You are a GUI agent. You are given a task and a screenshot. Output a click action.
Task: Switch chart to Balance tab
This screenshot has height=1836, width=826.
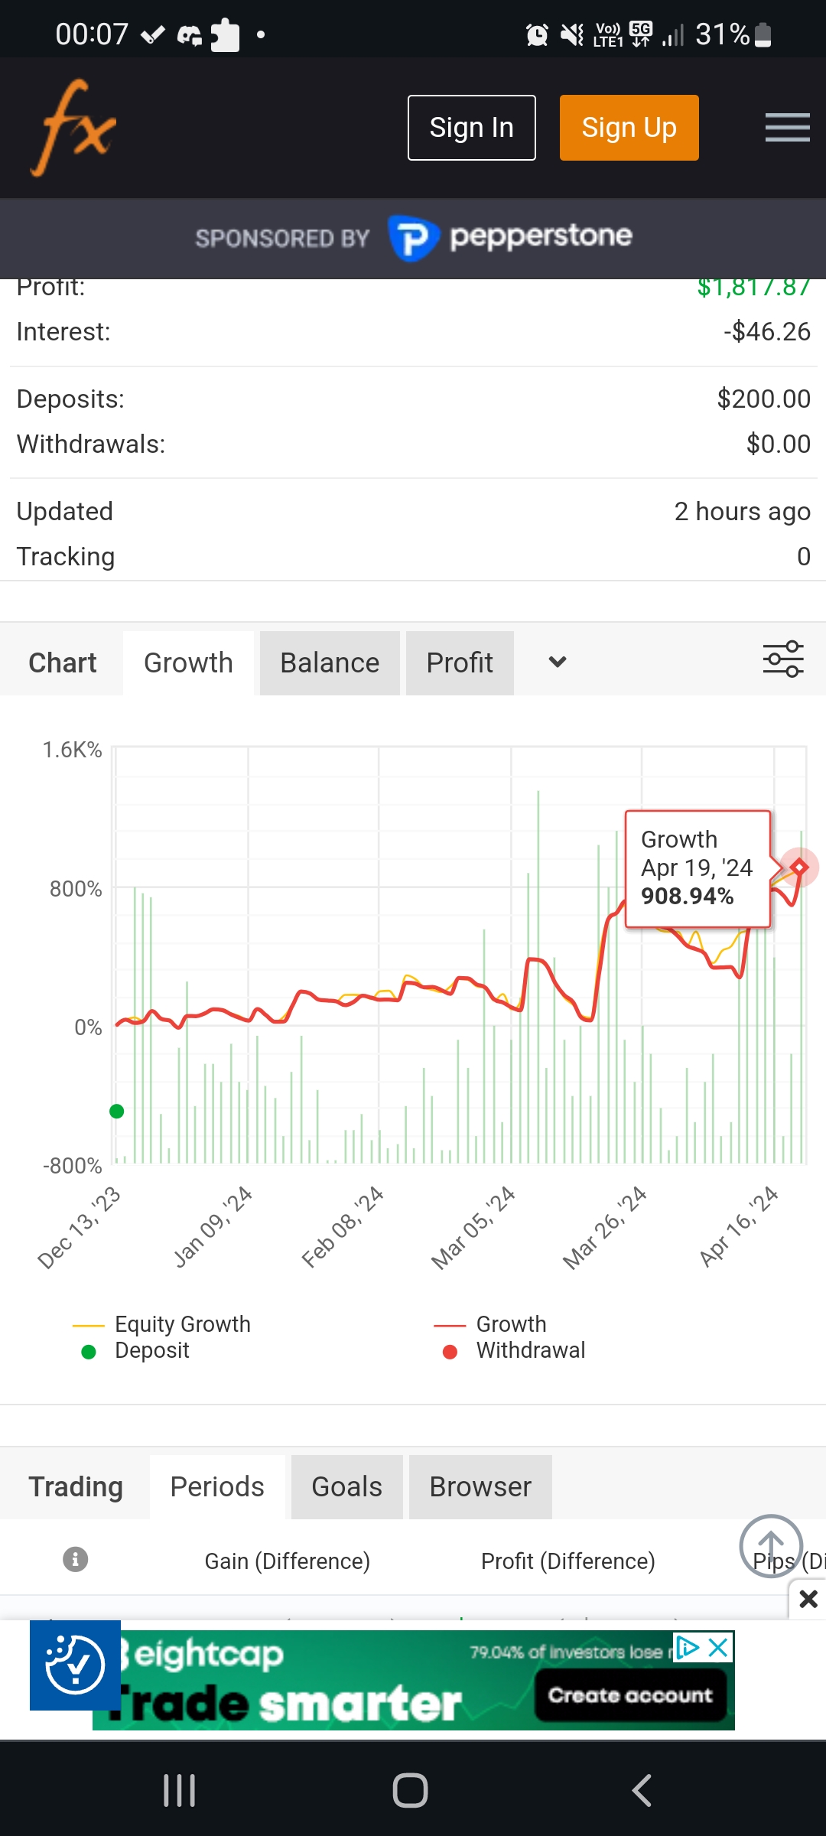pos(330,663)
